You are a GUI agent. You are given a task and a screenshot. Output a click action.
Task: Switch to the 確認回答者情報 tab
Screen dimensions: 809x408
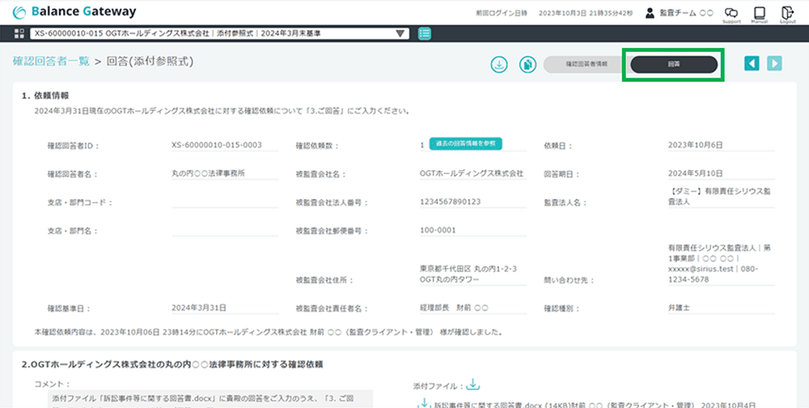[586, 64]
